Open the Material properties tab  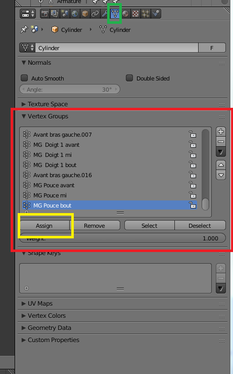point(125,14)
